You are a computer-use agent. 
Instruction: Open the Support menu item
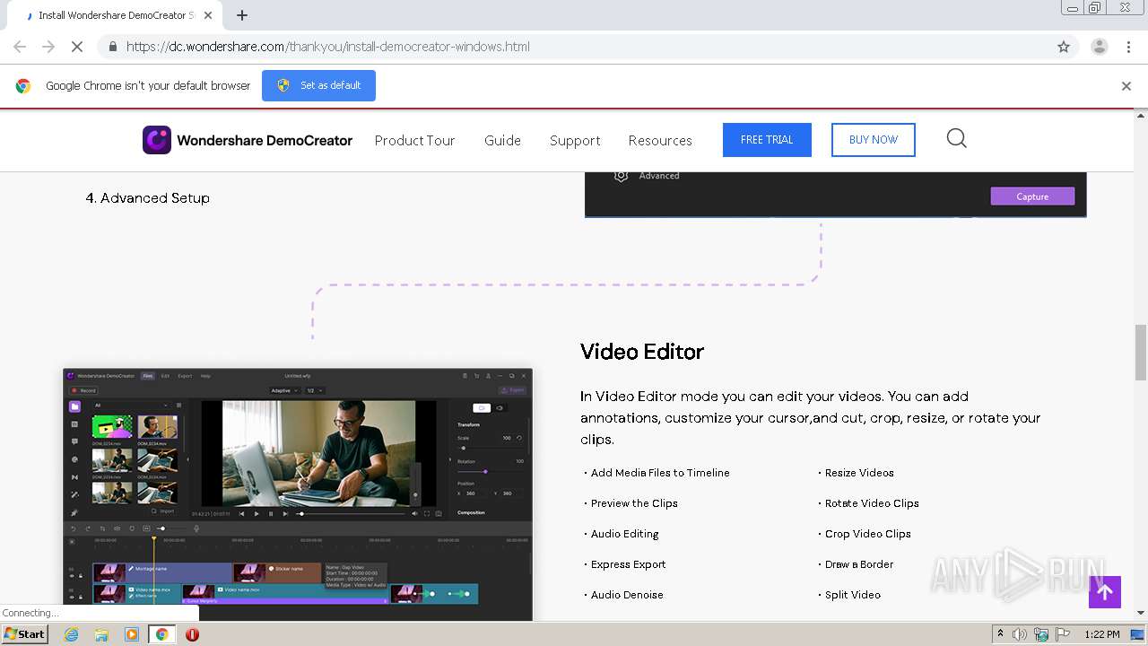coord(575,140)
